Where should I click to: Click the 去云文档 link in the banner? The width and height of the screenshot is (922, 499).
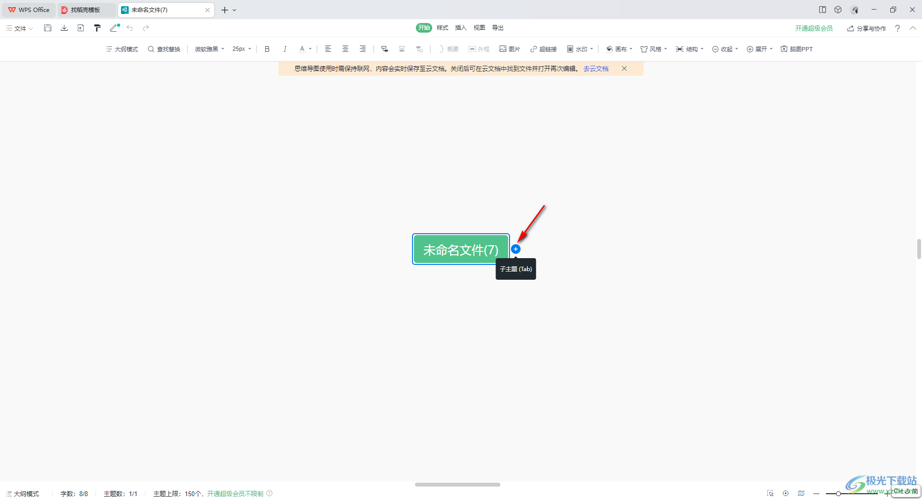596,69
